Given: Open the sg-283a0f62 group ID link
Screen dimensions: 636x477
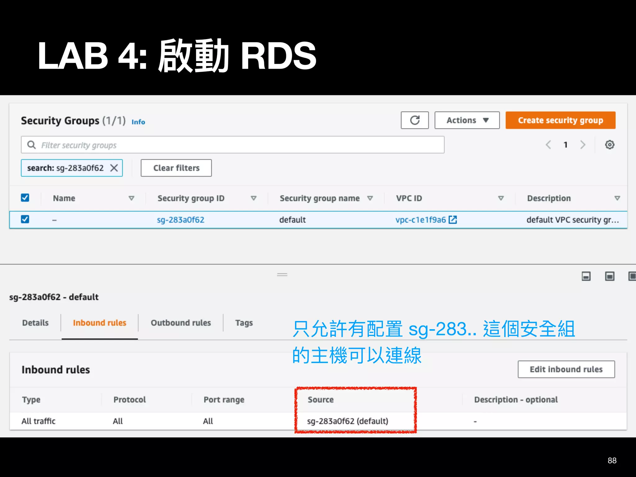Looking at the screenshot, I should 180,220.
